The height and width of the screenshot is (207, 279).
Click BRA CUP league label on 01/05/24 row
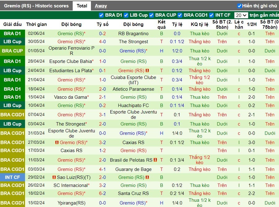[x=12, y=51]
